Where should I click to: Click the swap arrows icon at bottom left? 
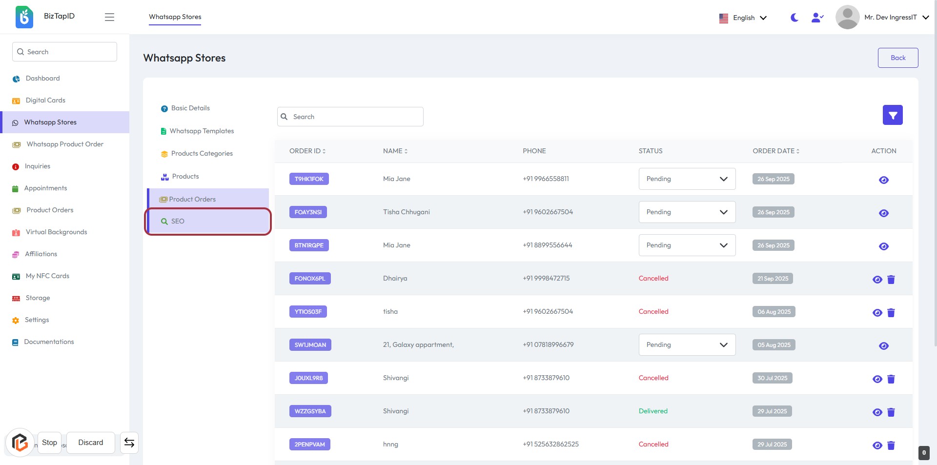(x=129, y=442)
